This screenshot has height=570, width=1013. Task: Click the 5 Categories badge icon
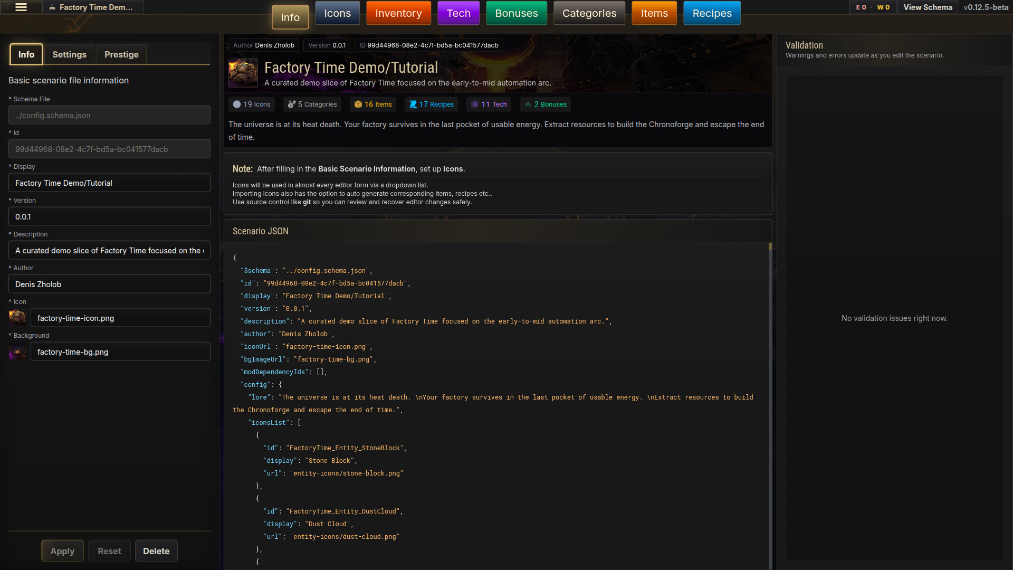pyautogui.click(x=291, y=104)
